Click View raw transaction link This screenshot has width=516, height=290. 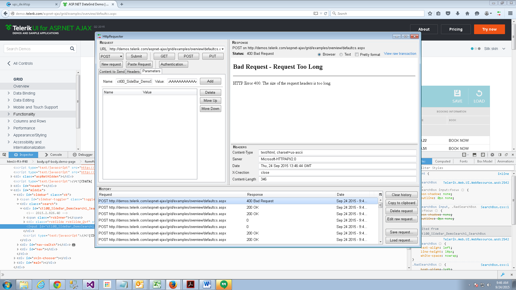[x=400, y=54]
